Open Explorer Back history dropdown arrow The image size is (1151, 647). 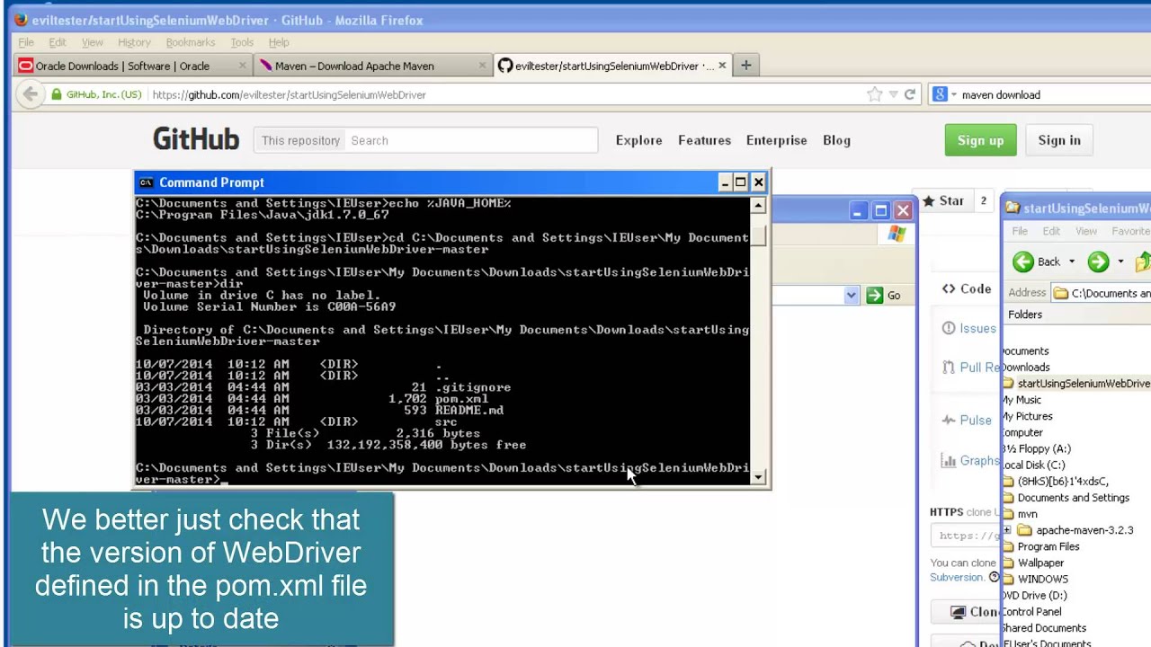click(1071, 261)
